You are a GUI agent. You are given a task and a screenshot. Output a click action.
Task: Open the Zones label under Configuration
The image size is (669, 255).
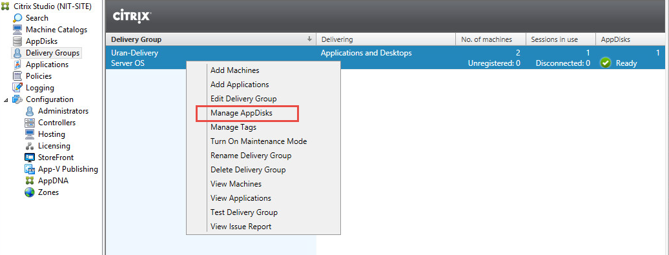click(x=48, y=192)
